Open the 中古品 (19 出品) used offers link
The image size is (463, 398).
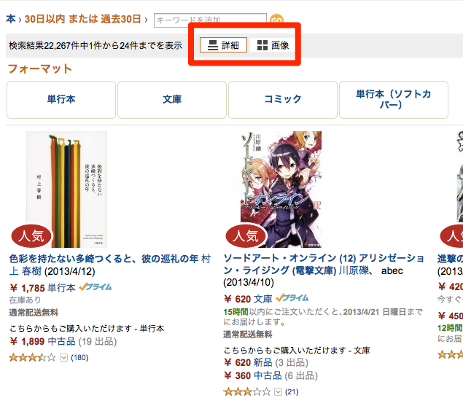point(82,342)
